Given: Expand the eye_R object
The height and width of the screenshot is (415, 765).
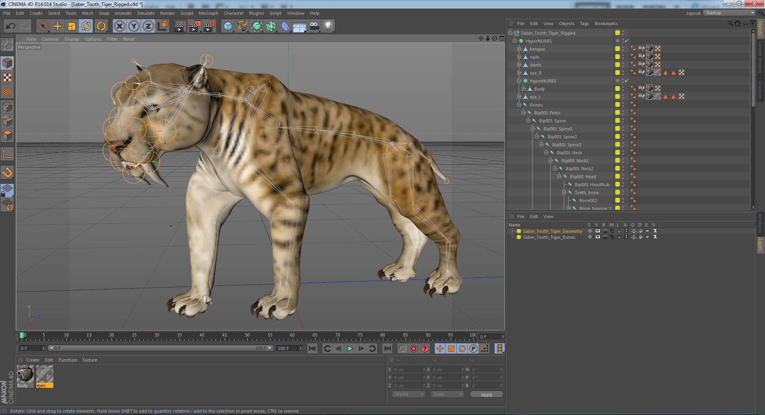Looking at the screenshot, I should point(519,73).
